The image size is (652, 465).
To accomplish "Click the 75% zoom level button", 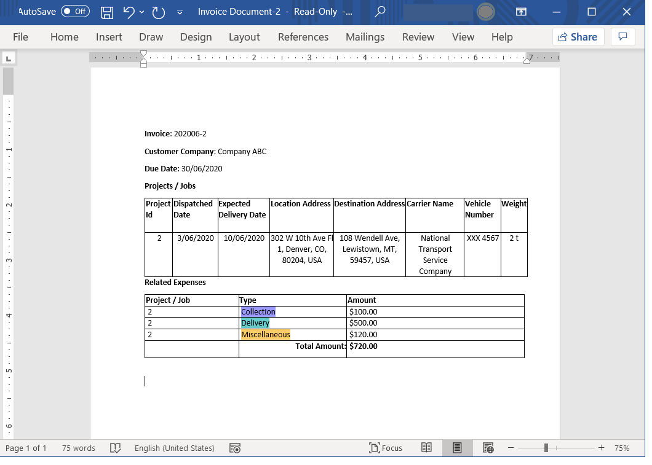I will [x=622, y=448].
